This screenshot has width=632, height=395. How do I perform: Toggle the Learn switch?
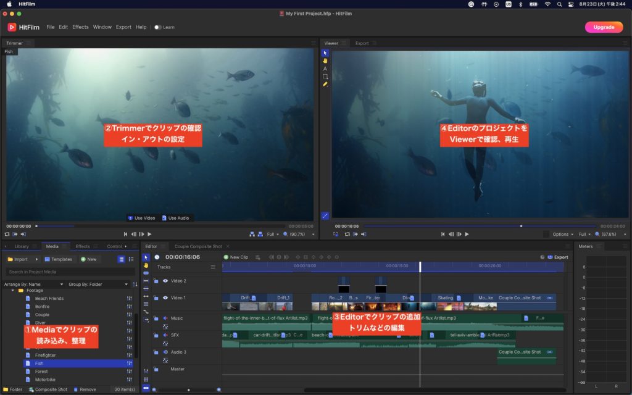[158, 27]
